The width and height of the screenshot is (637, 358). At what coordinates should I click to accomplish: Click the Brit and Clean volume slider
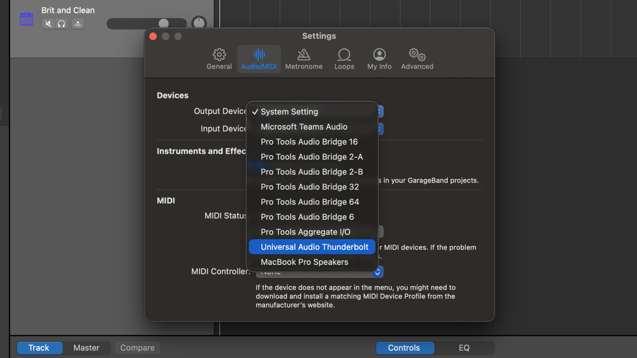tap(146, 24)
